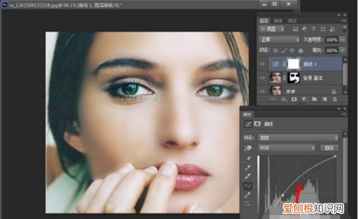The width and height of the screenshot is (358, 219).
Task: Filter layers by smart object icon
Action: tap(332, 29)
